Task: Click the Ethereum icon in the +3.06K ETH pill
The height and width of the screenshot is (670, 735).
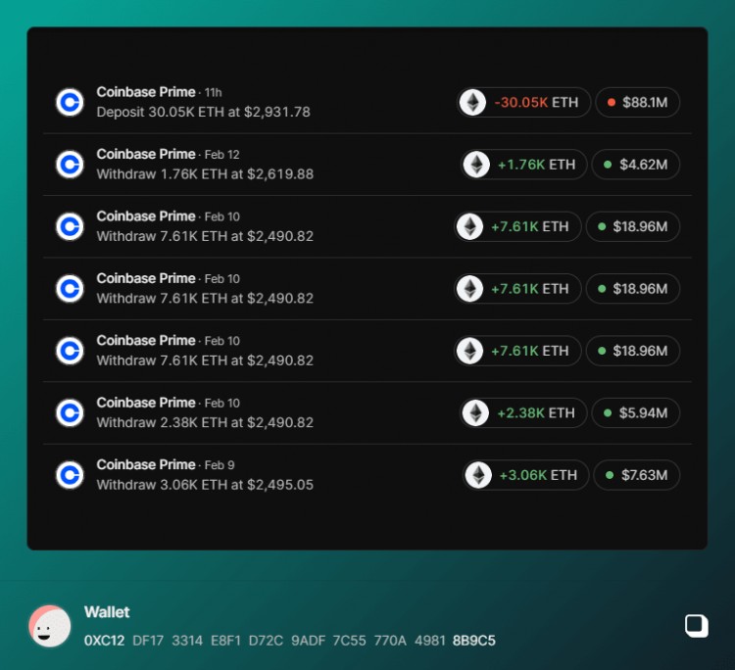Action: (x=478, y=475)
